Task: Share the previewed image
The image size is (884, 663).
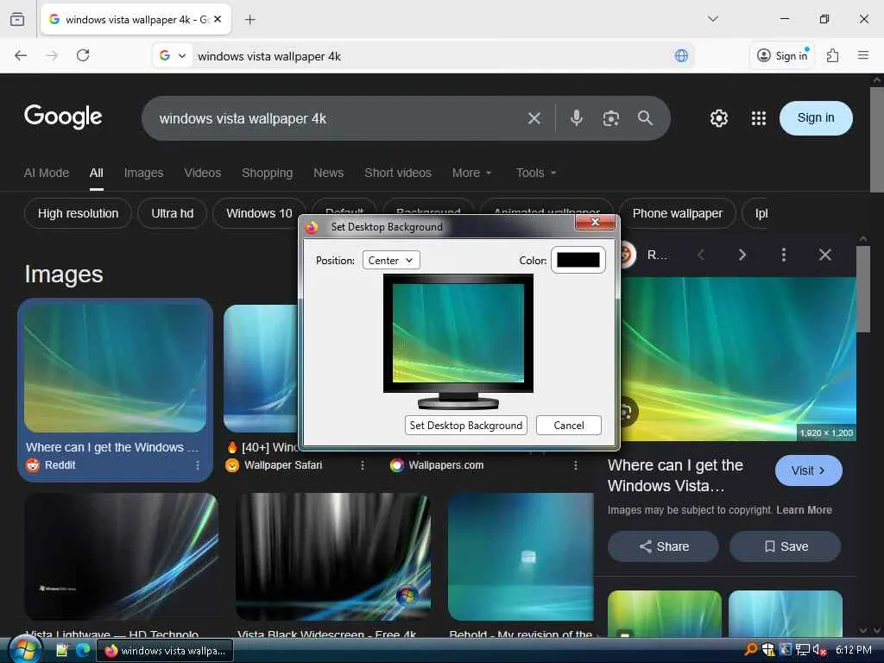Action: [664, 546]
